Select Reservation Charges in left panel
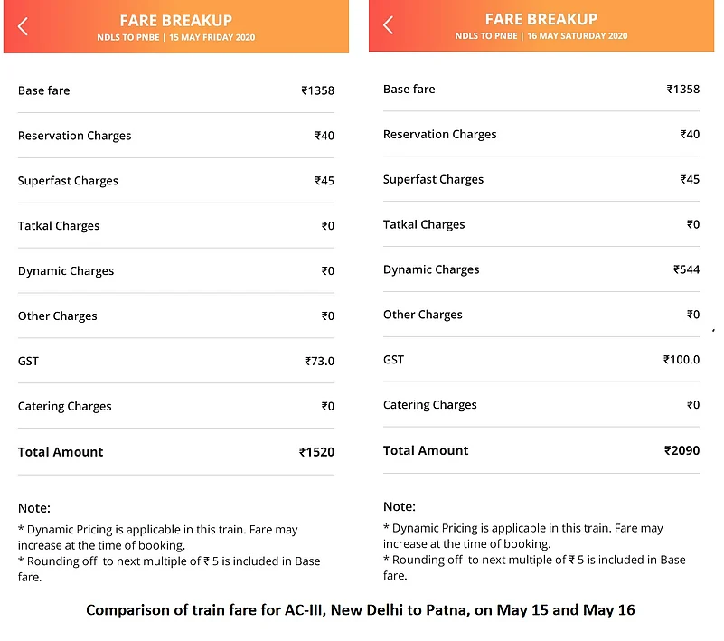The image size is (724, 641). (74, 136)
